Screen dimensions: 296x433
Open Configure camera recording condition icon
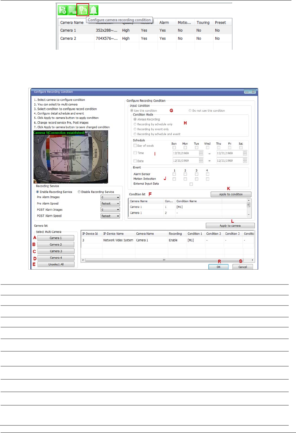coord(83,10)
